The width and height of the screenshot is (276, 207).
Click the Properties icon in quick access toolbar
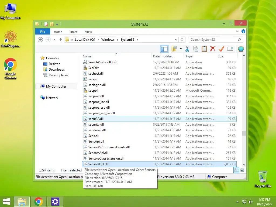click(46, 24)
